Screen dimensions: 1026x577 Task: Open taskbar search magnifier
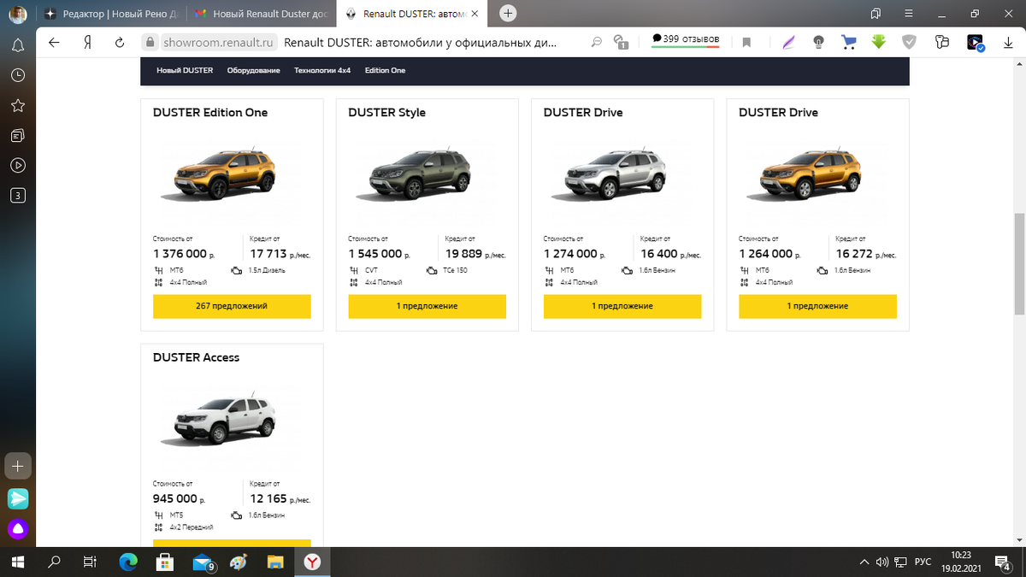coord(55,562)
